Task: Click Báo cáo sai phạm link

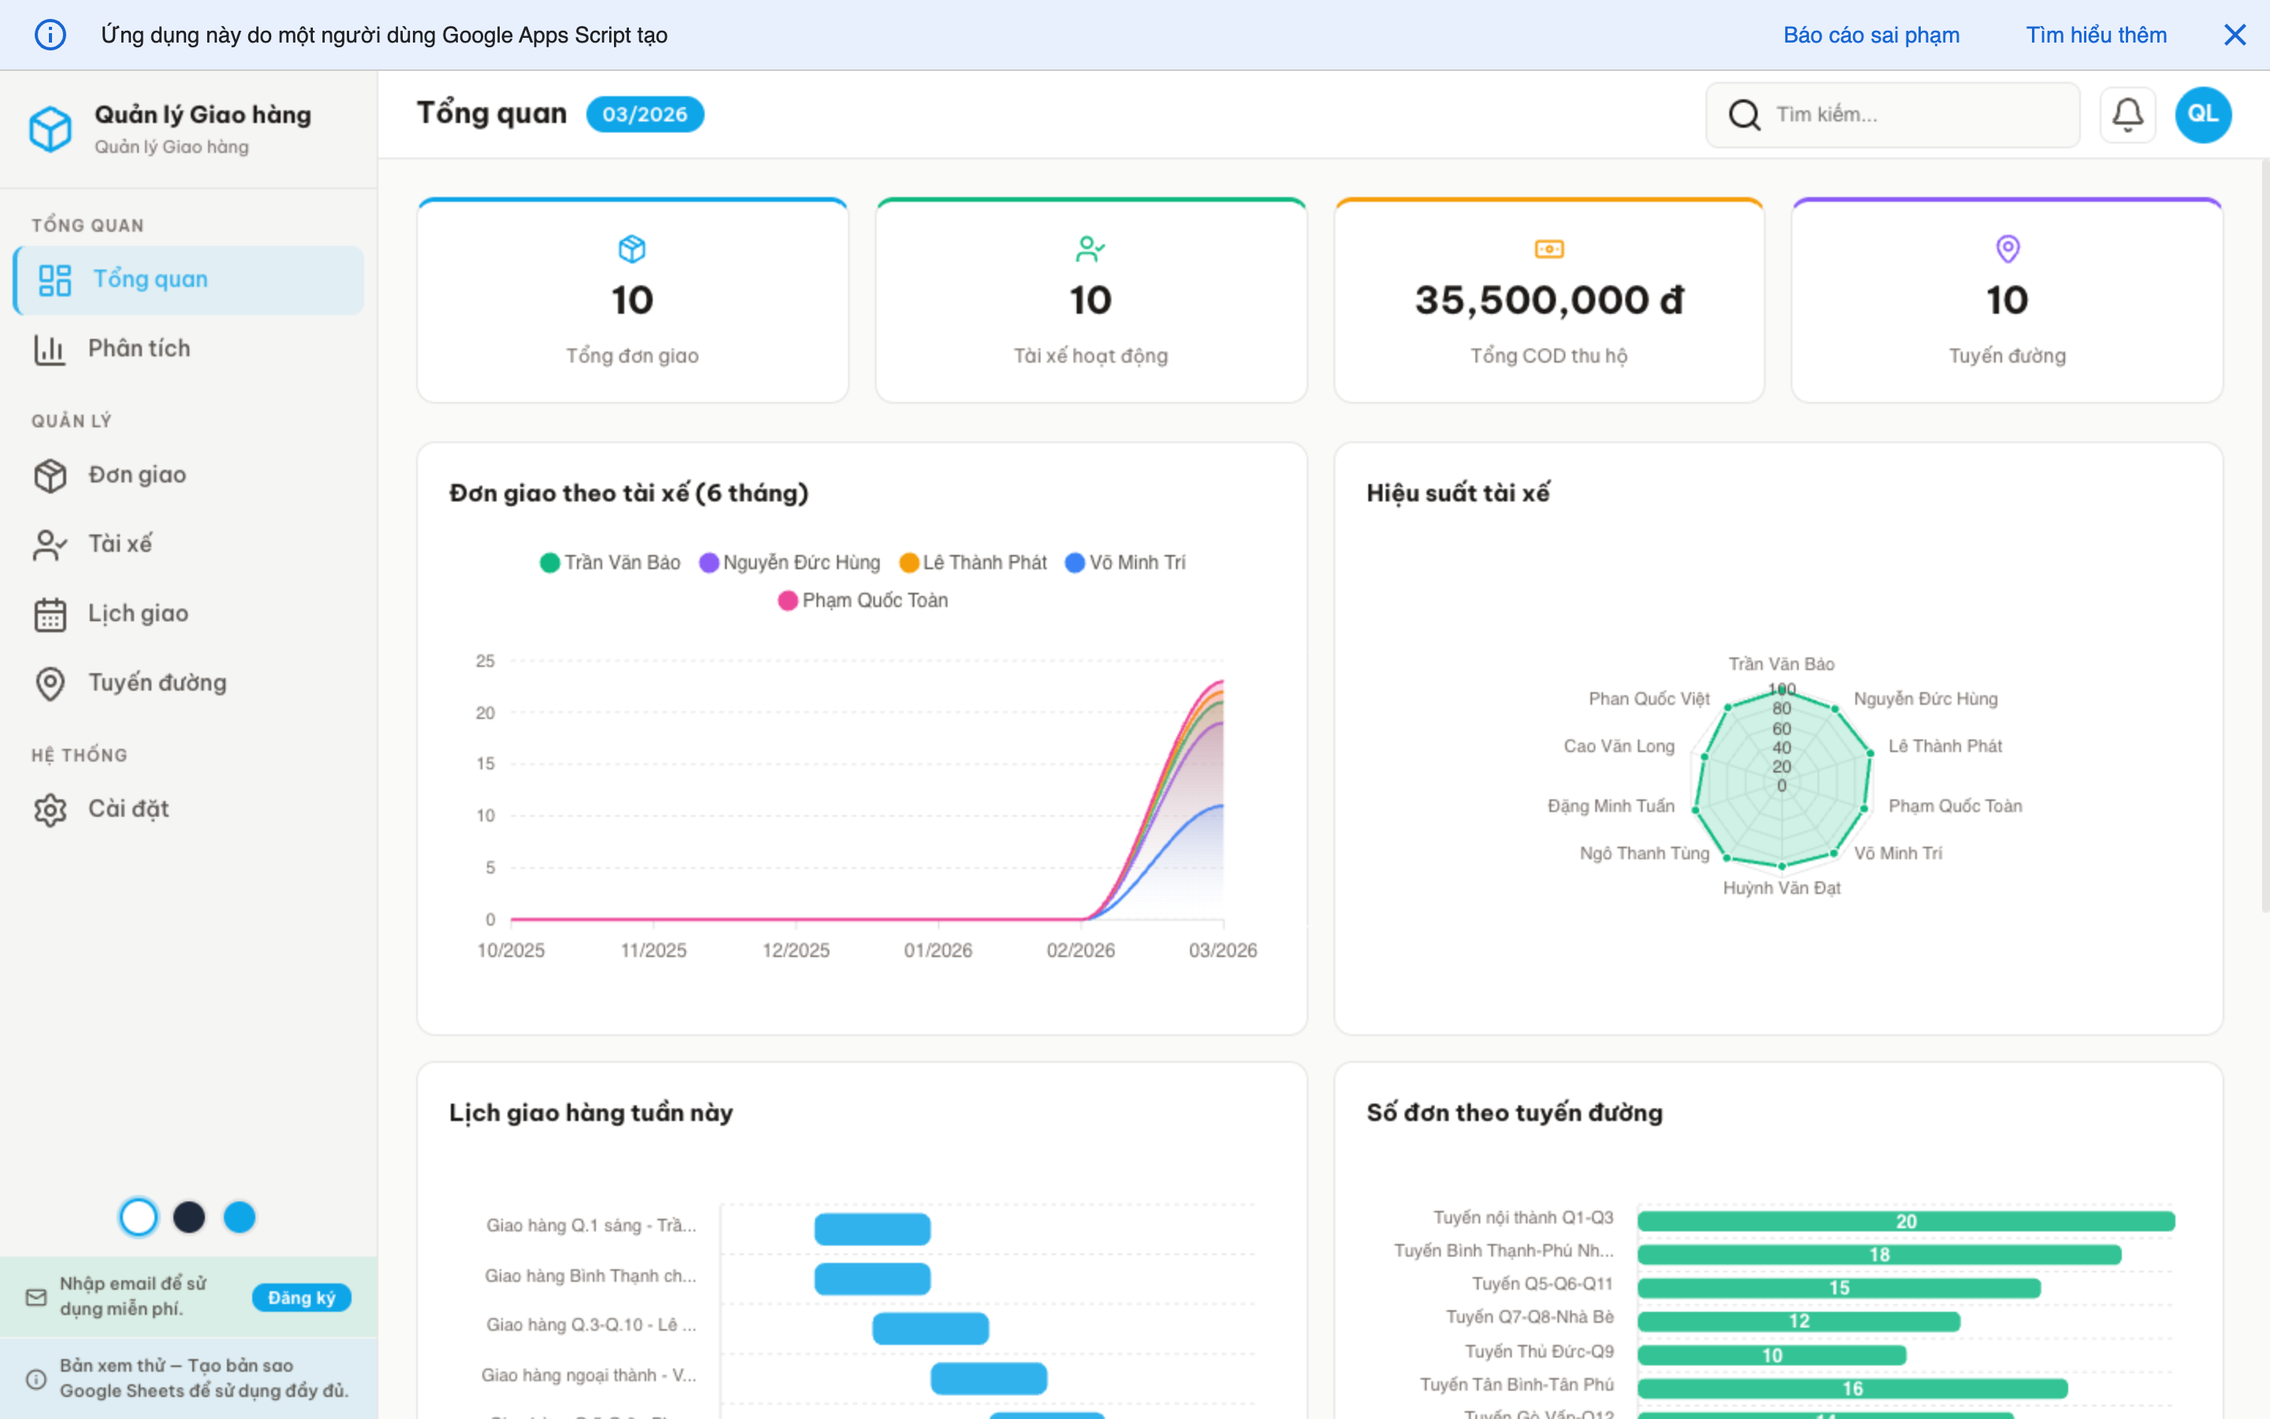Action: point(1870,35)
